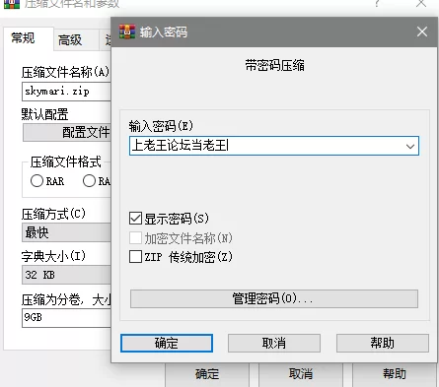Click the password input field
The image size is (439, 387).
click(x=274, y=146)
